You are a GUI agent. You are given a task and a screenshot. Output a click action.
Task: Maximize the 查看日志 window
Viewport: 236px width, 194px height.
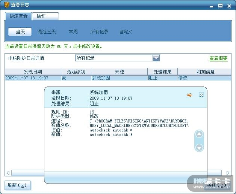pyautogui.click(x=220, y=6)
